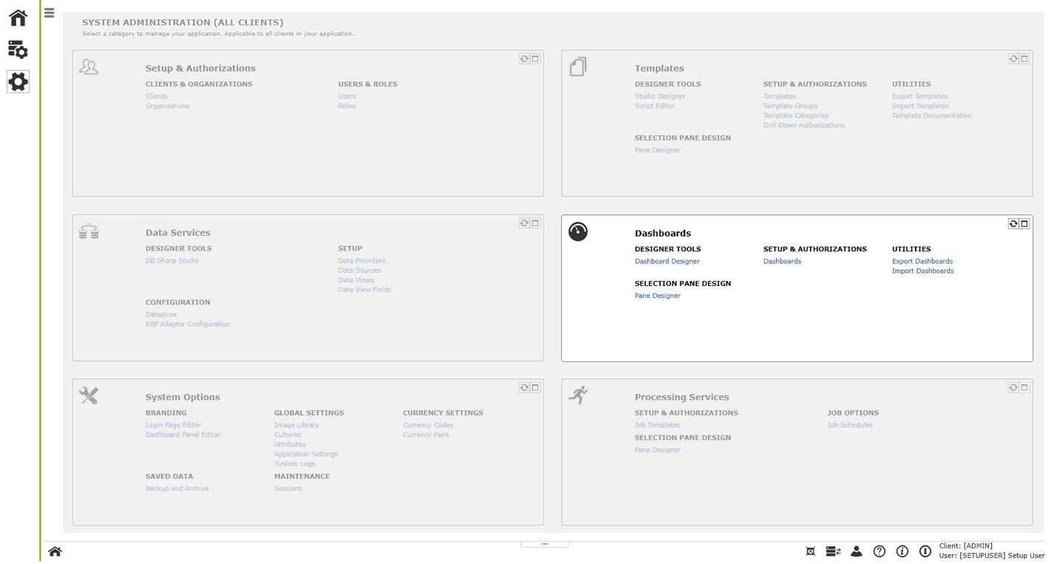The image size is (1048, 564).
Task: Maximize the Dashboards panel
Action: tap(1024, 223)
